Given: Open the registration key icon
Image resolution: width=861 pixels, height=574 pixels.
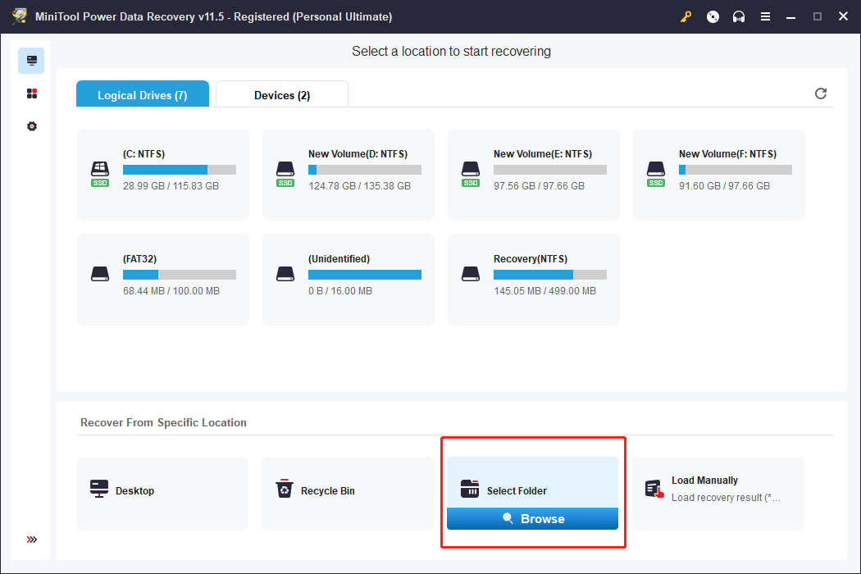Looking at the screenshot, I should point(686,16).
